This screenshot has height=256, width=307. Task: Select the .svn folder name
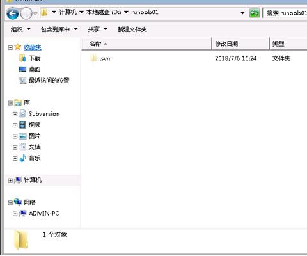[105, 58]
